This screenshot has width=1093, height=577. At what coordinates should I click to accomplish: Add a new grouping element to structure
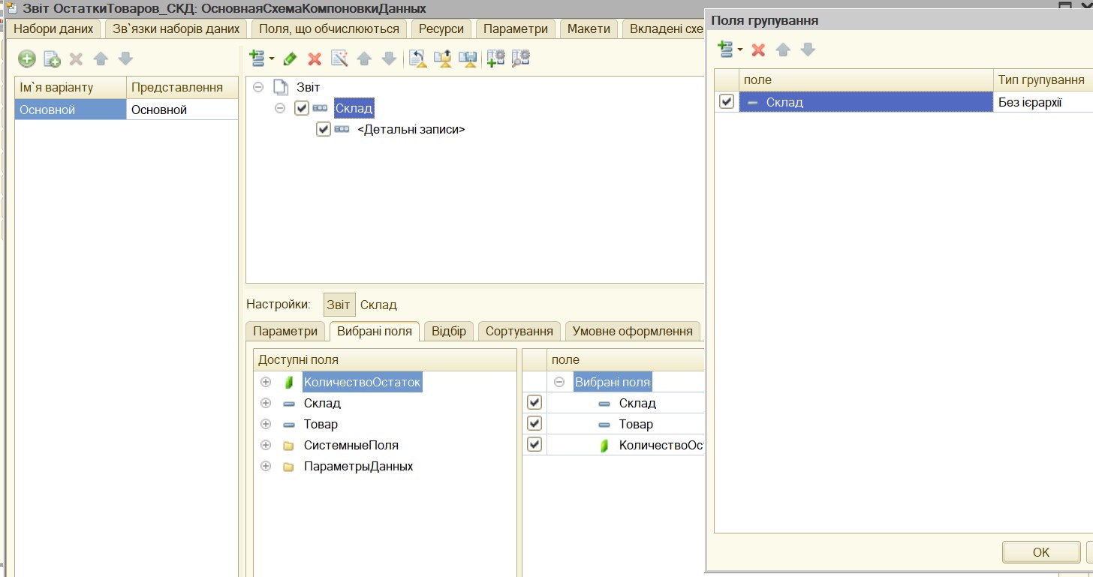pyautogui.click(x=257, y=58)
